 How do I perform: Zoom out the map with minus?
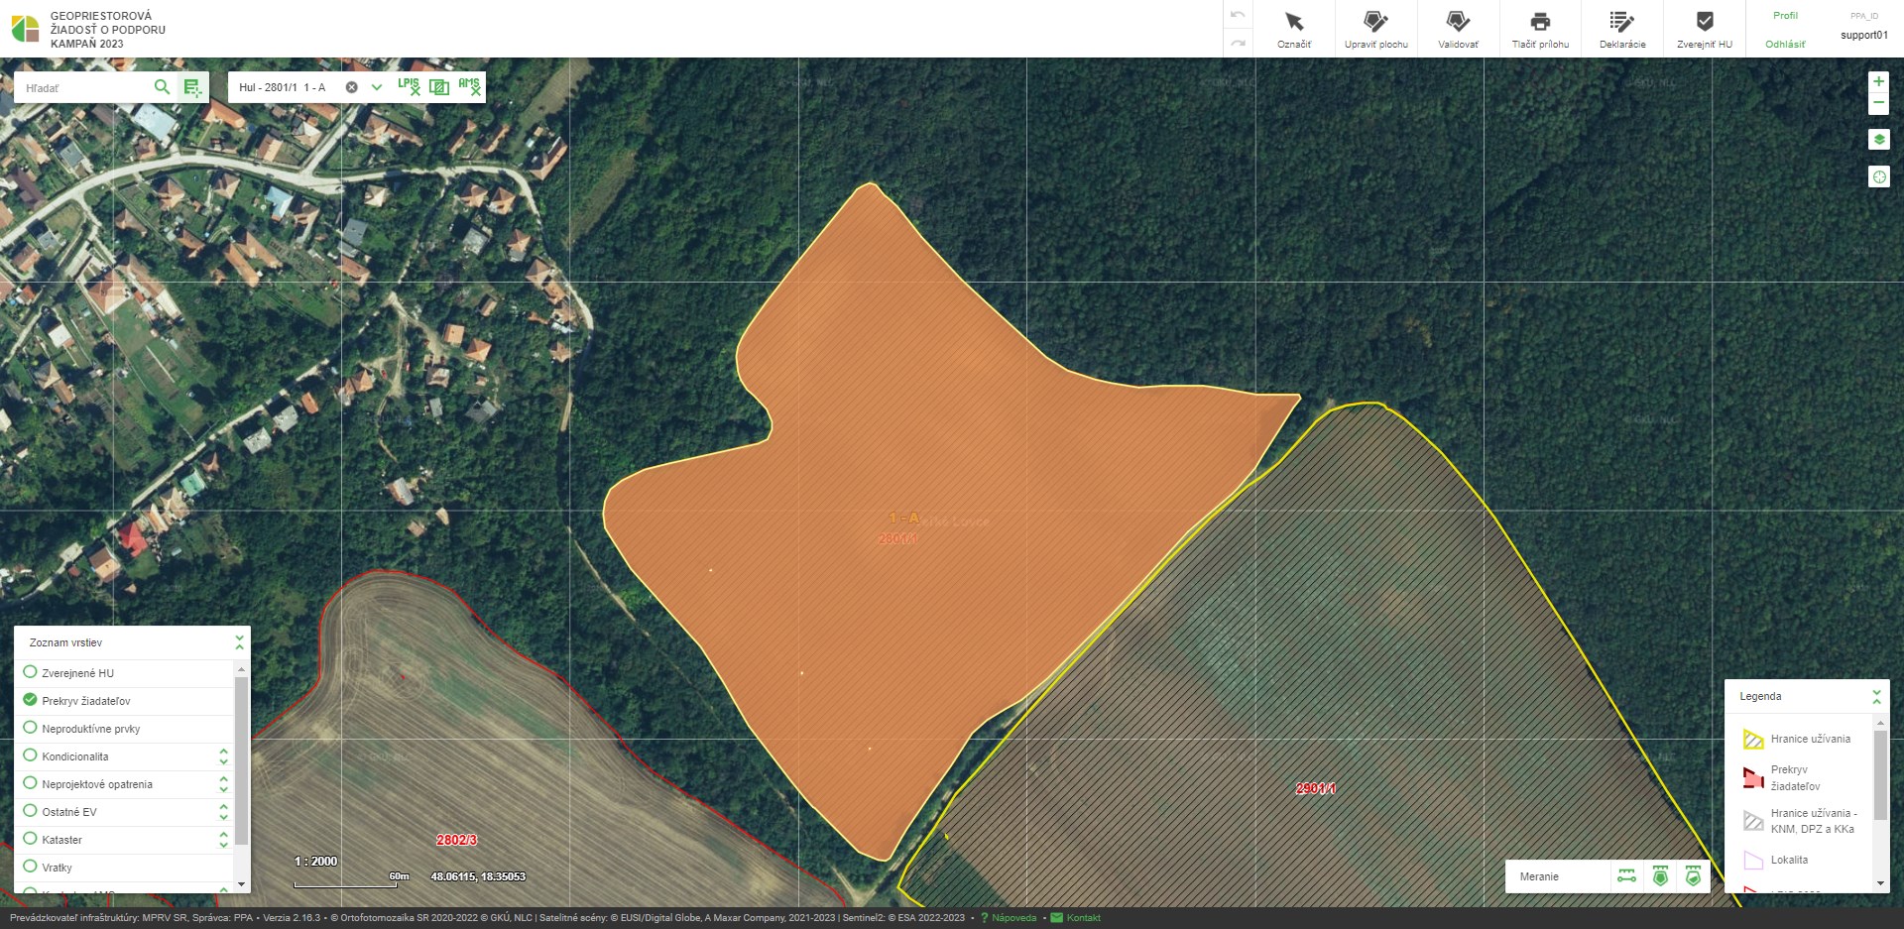[x=1878, y=103]
